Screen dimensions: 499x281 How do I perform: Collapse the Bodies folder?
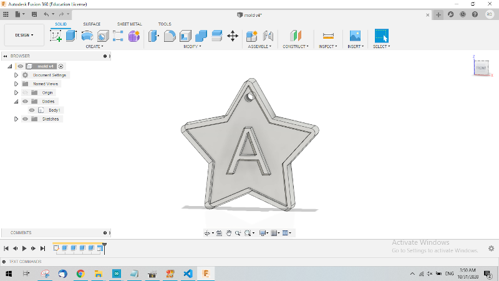(x=16, y=101)
